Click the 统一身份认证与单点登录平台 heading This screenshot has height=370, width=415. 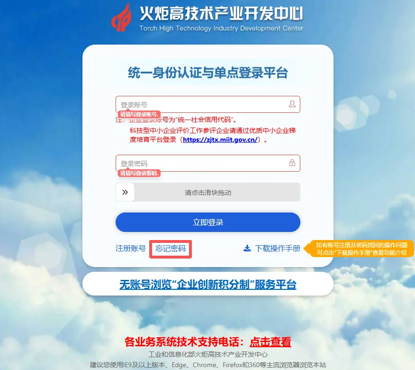pyautogui.click(x=208, y=73)
